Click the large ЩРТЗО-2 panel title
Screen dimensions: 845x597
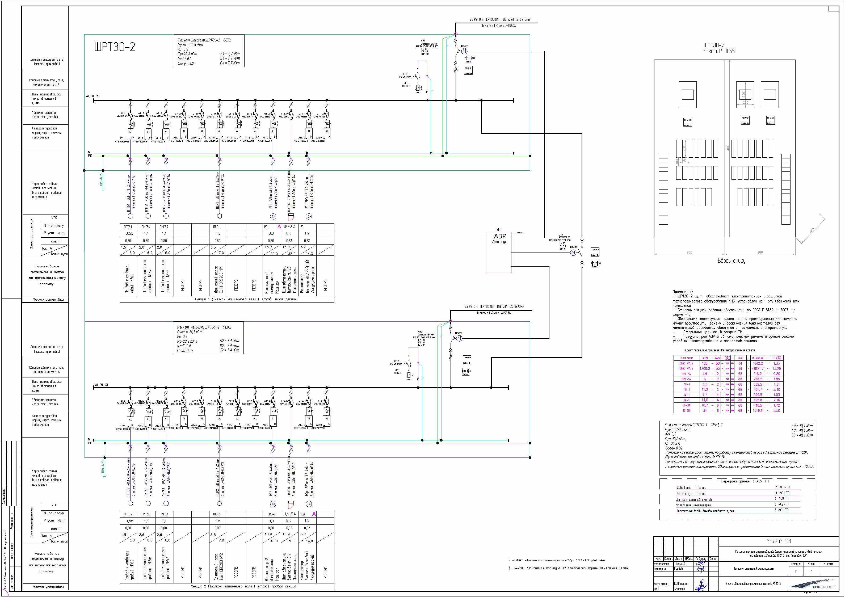click(115, 47)
